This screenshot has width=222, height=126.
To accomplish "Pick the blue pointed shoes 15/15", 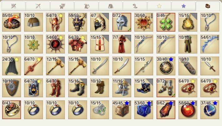I will click(144, 88).
